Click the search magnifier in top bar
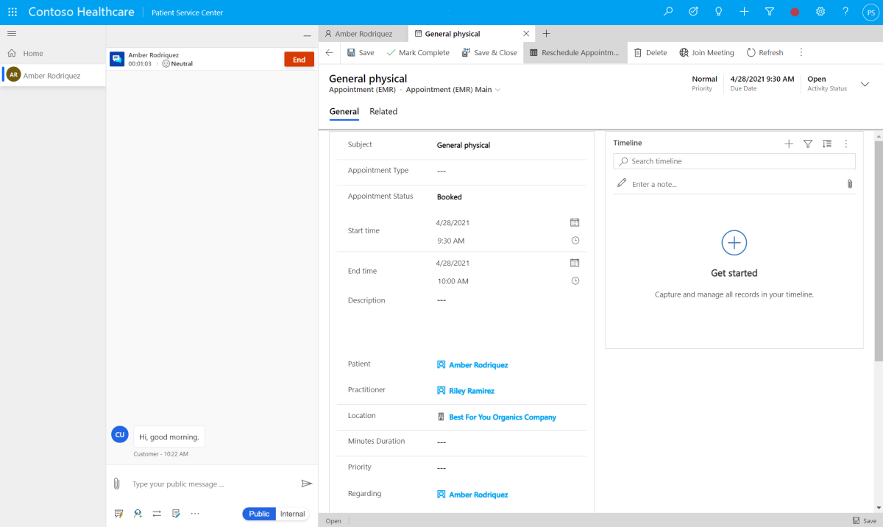The height and width of the screenshot is (527, 883). [668, 12]
